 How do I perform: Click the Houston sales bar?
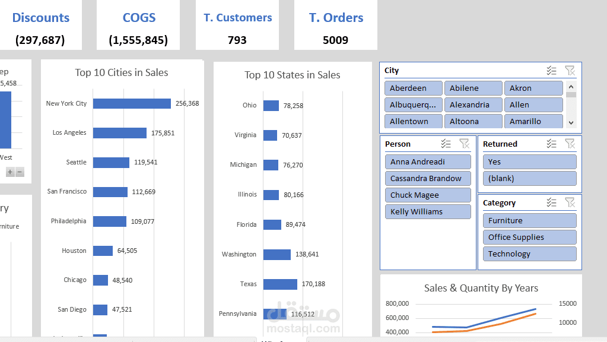click(x=103, y=251)
